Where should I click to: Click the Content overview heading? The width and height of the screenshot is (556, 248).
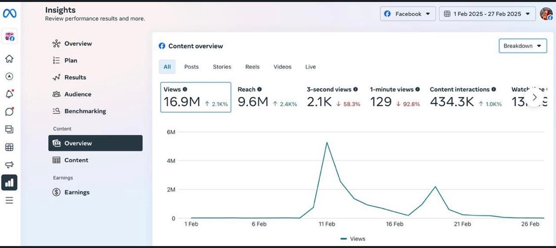click(x=196, y=46)
